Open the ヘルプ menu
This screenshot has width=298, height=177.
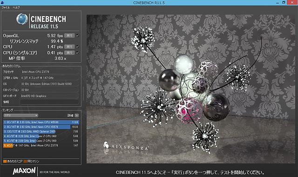pyautogui.click(x=16, y=7)
